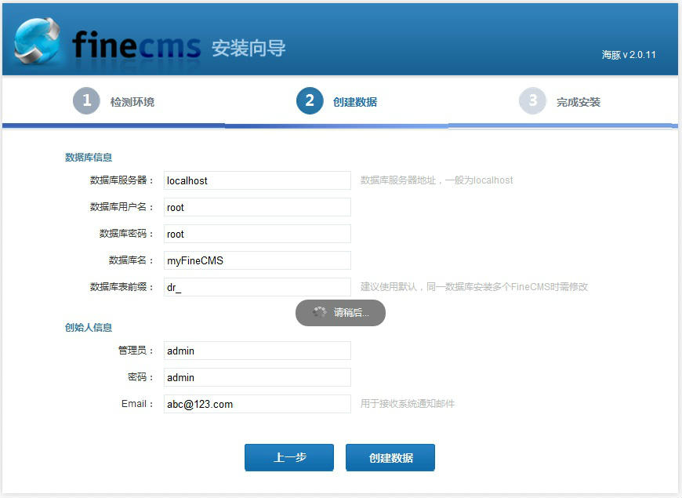The height and width of the screenshot is (498, 682).
Task: Click the 数据库用户名 field label
Action: (x=122, y=207)
